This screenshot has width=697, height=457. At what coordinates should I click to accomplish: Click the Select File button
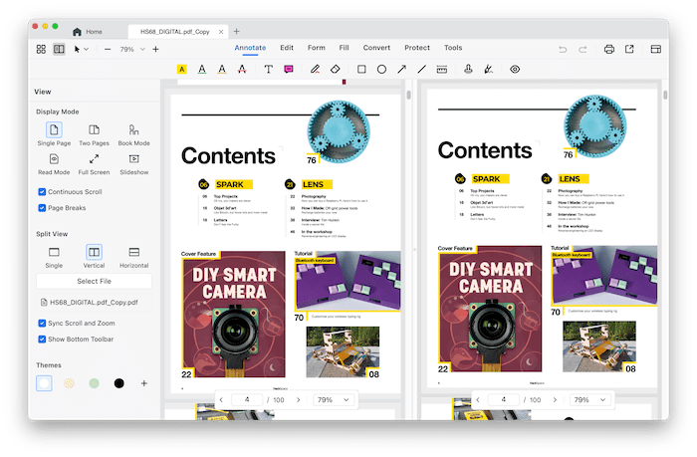pos(94,281)
